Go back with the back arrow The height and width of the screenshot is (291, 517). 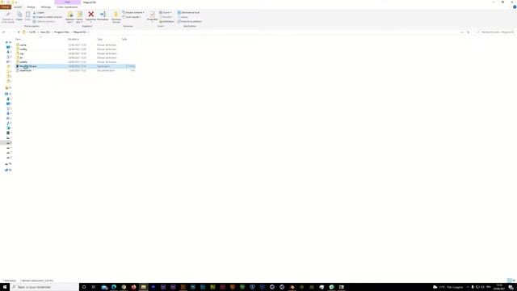3,32
